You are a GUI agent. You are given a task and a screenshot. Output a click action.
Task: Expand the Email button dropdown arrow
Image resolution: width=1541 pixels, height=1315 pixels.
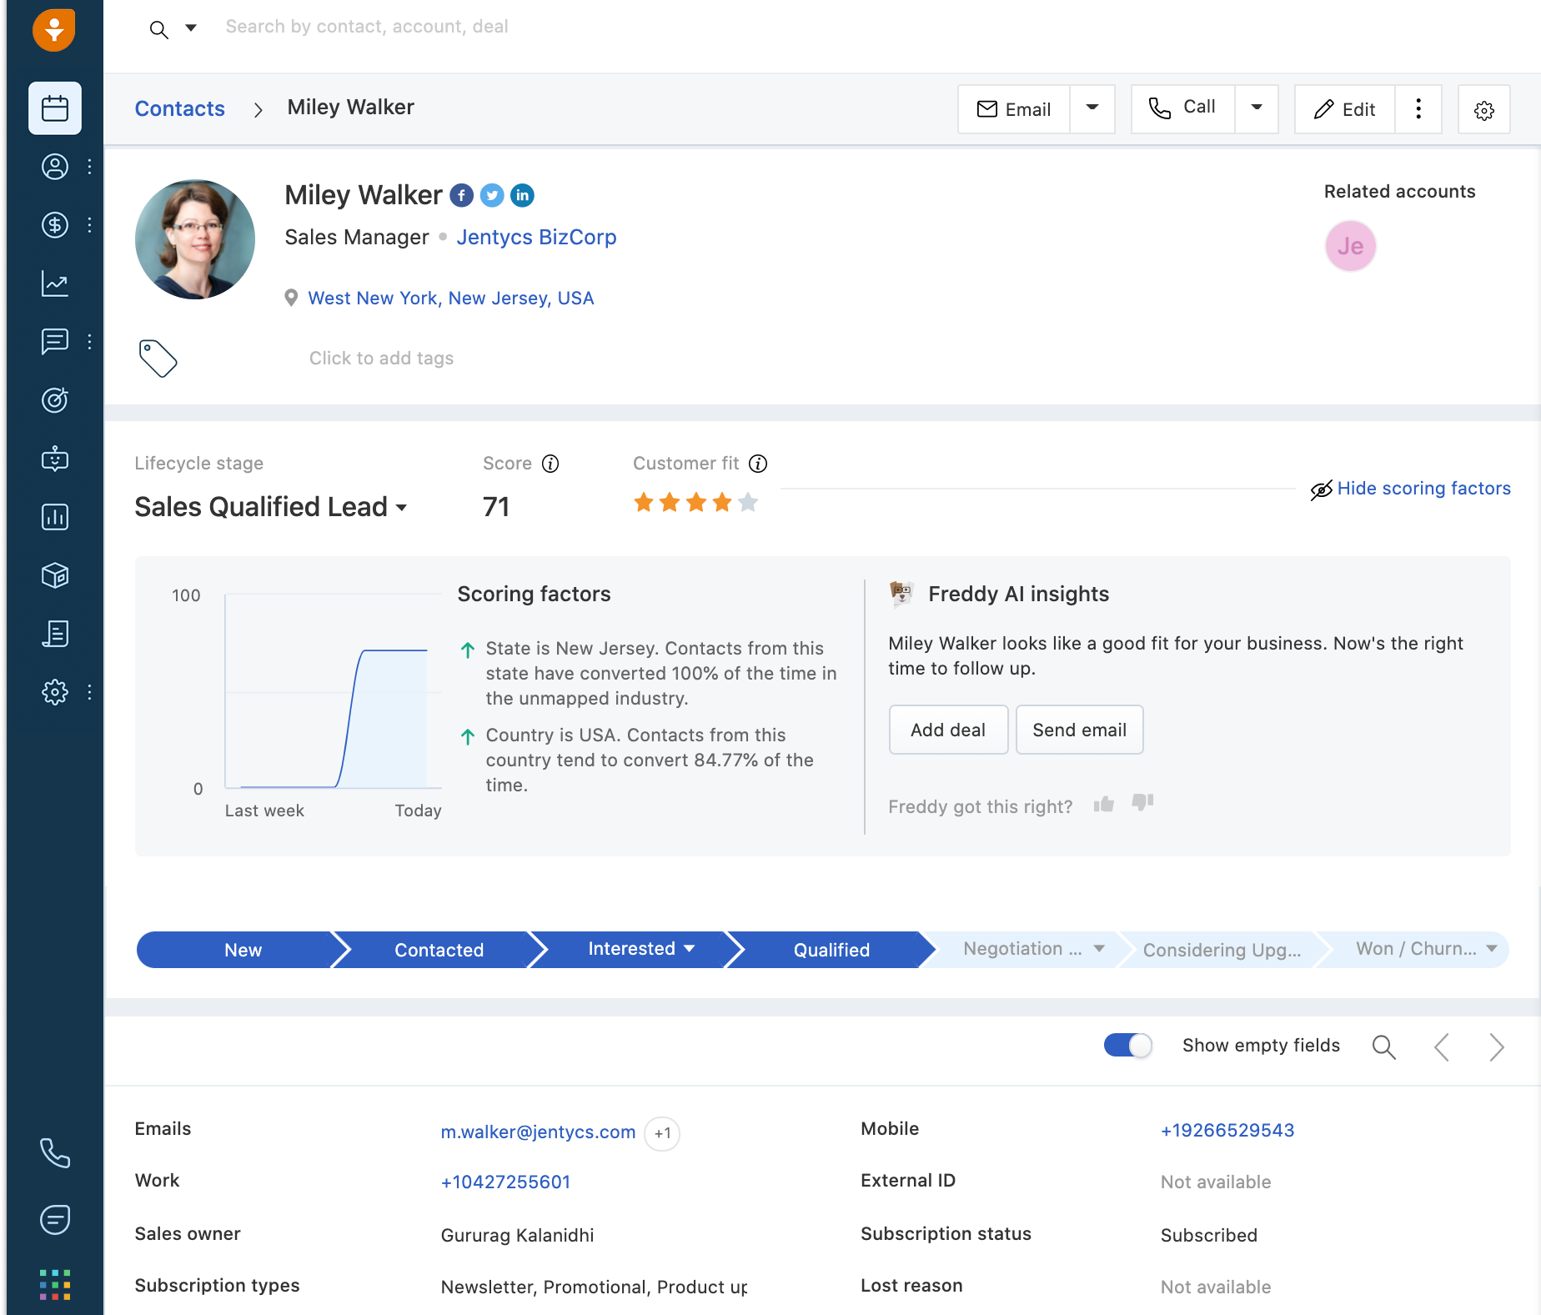pos(1092,108)
